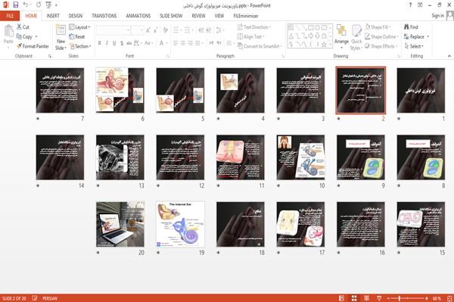454x302 pixels.
Task: Open the font name combo box
Action: point(113,30)
